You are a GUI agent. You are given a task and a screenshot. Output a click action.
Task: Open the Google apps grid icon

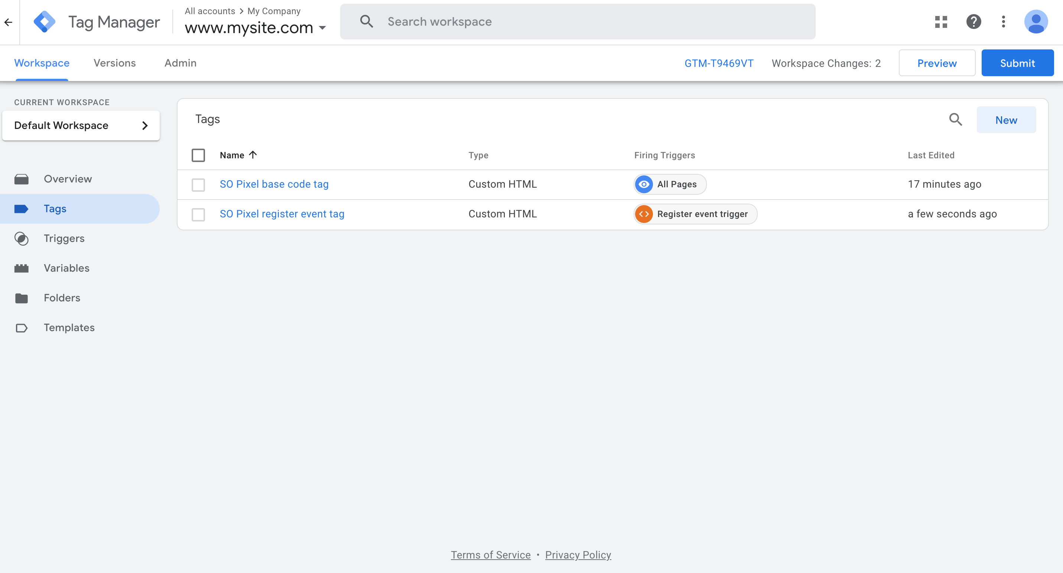tap(941, 22)
